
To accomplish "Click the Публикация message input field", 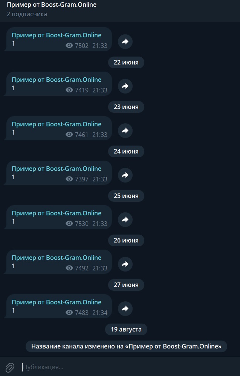I will click(x=129, y=367).
